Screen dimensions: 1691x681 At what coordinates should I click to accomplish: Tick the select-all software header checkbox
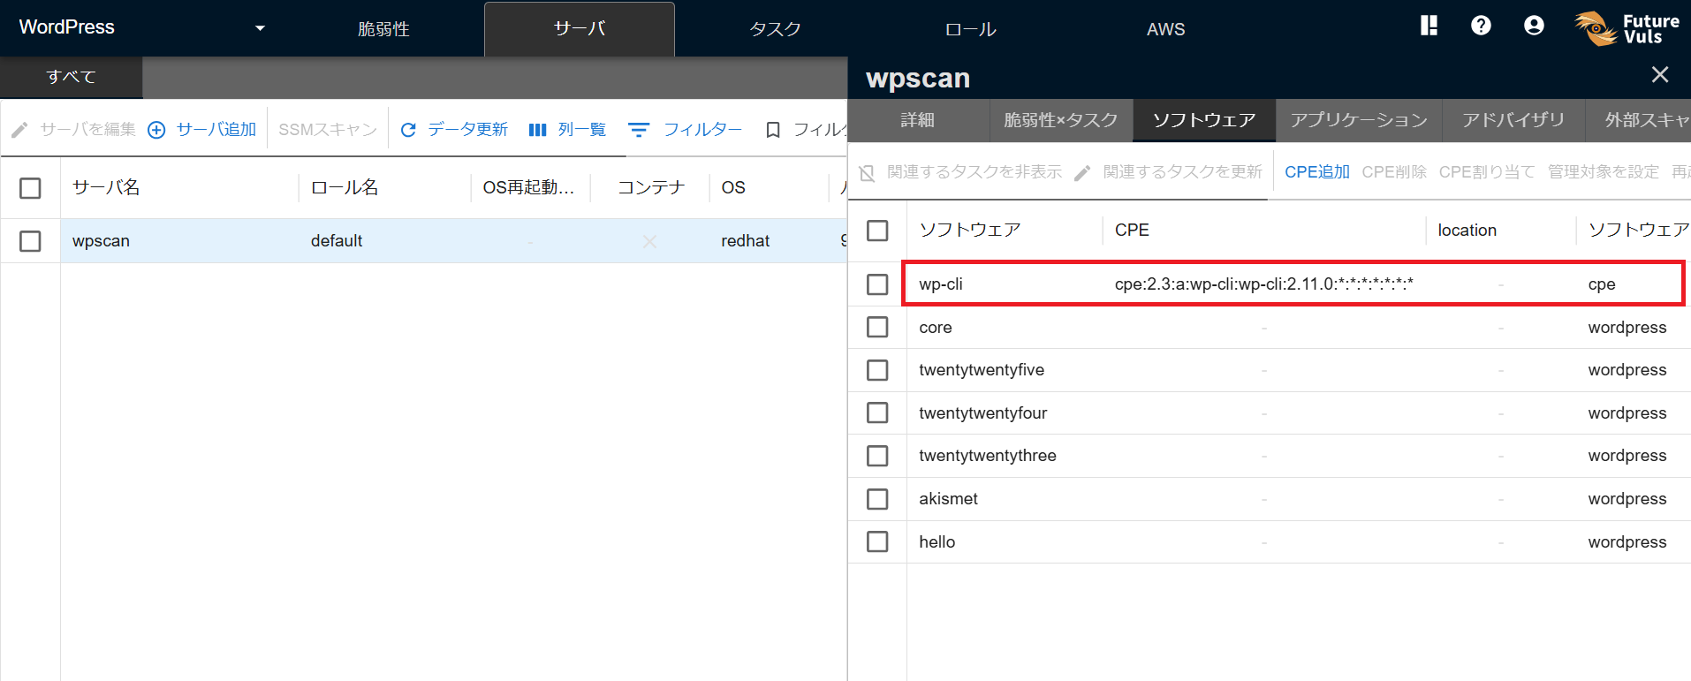coord(877,231)
